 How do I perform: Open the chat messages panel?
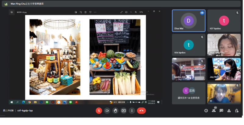(221, 111)
